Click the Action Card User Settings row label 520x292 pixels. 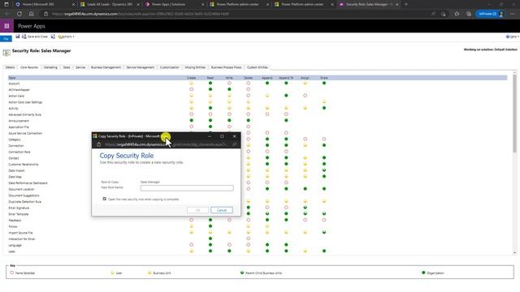tap(25, 102)
